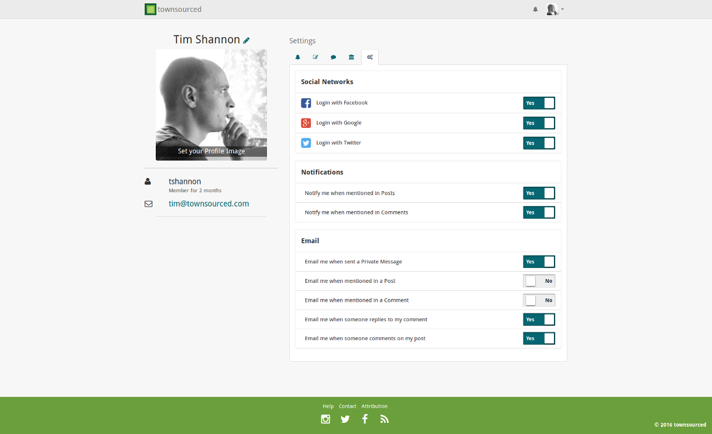Image resolution: width=712 pixels, height=434 pixels.
Task: Click the tshannon username text
Action: click(185, 182)
